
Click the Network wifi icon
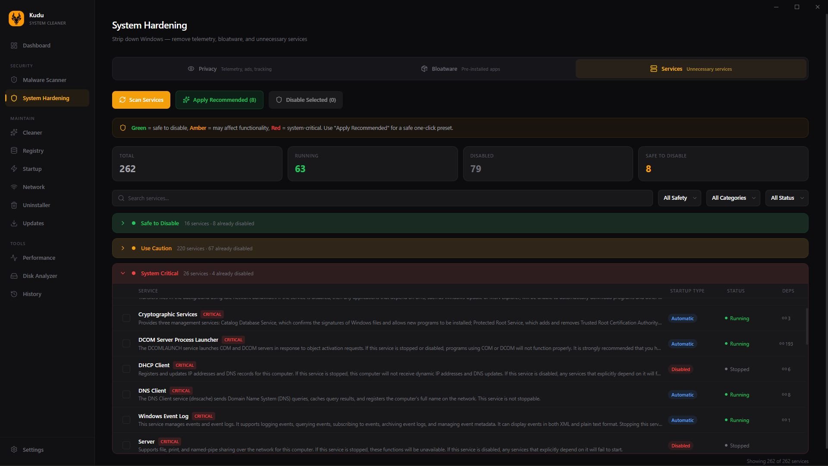click(14, 187)
